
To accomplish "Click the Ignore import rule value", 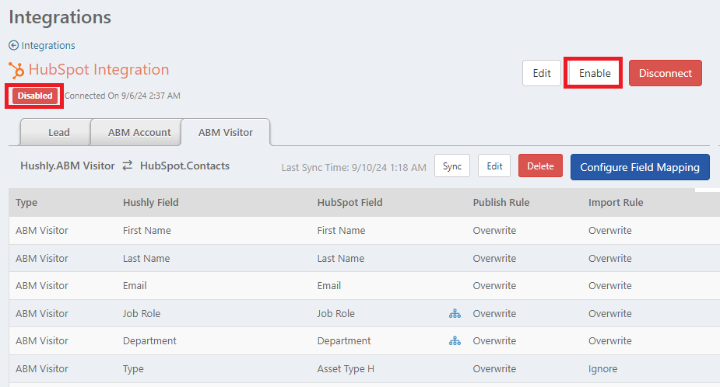I will (602, 368).
